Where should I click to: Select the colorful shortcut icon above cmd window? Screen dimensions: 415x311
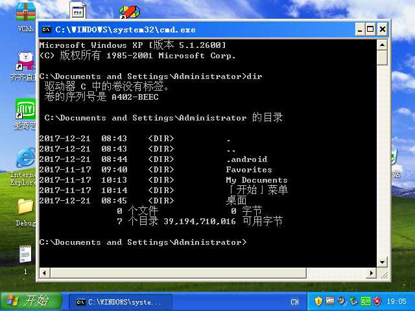click(130, 12)
